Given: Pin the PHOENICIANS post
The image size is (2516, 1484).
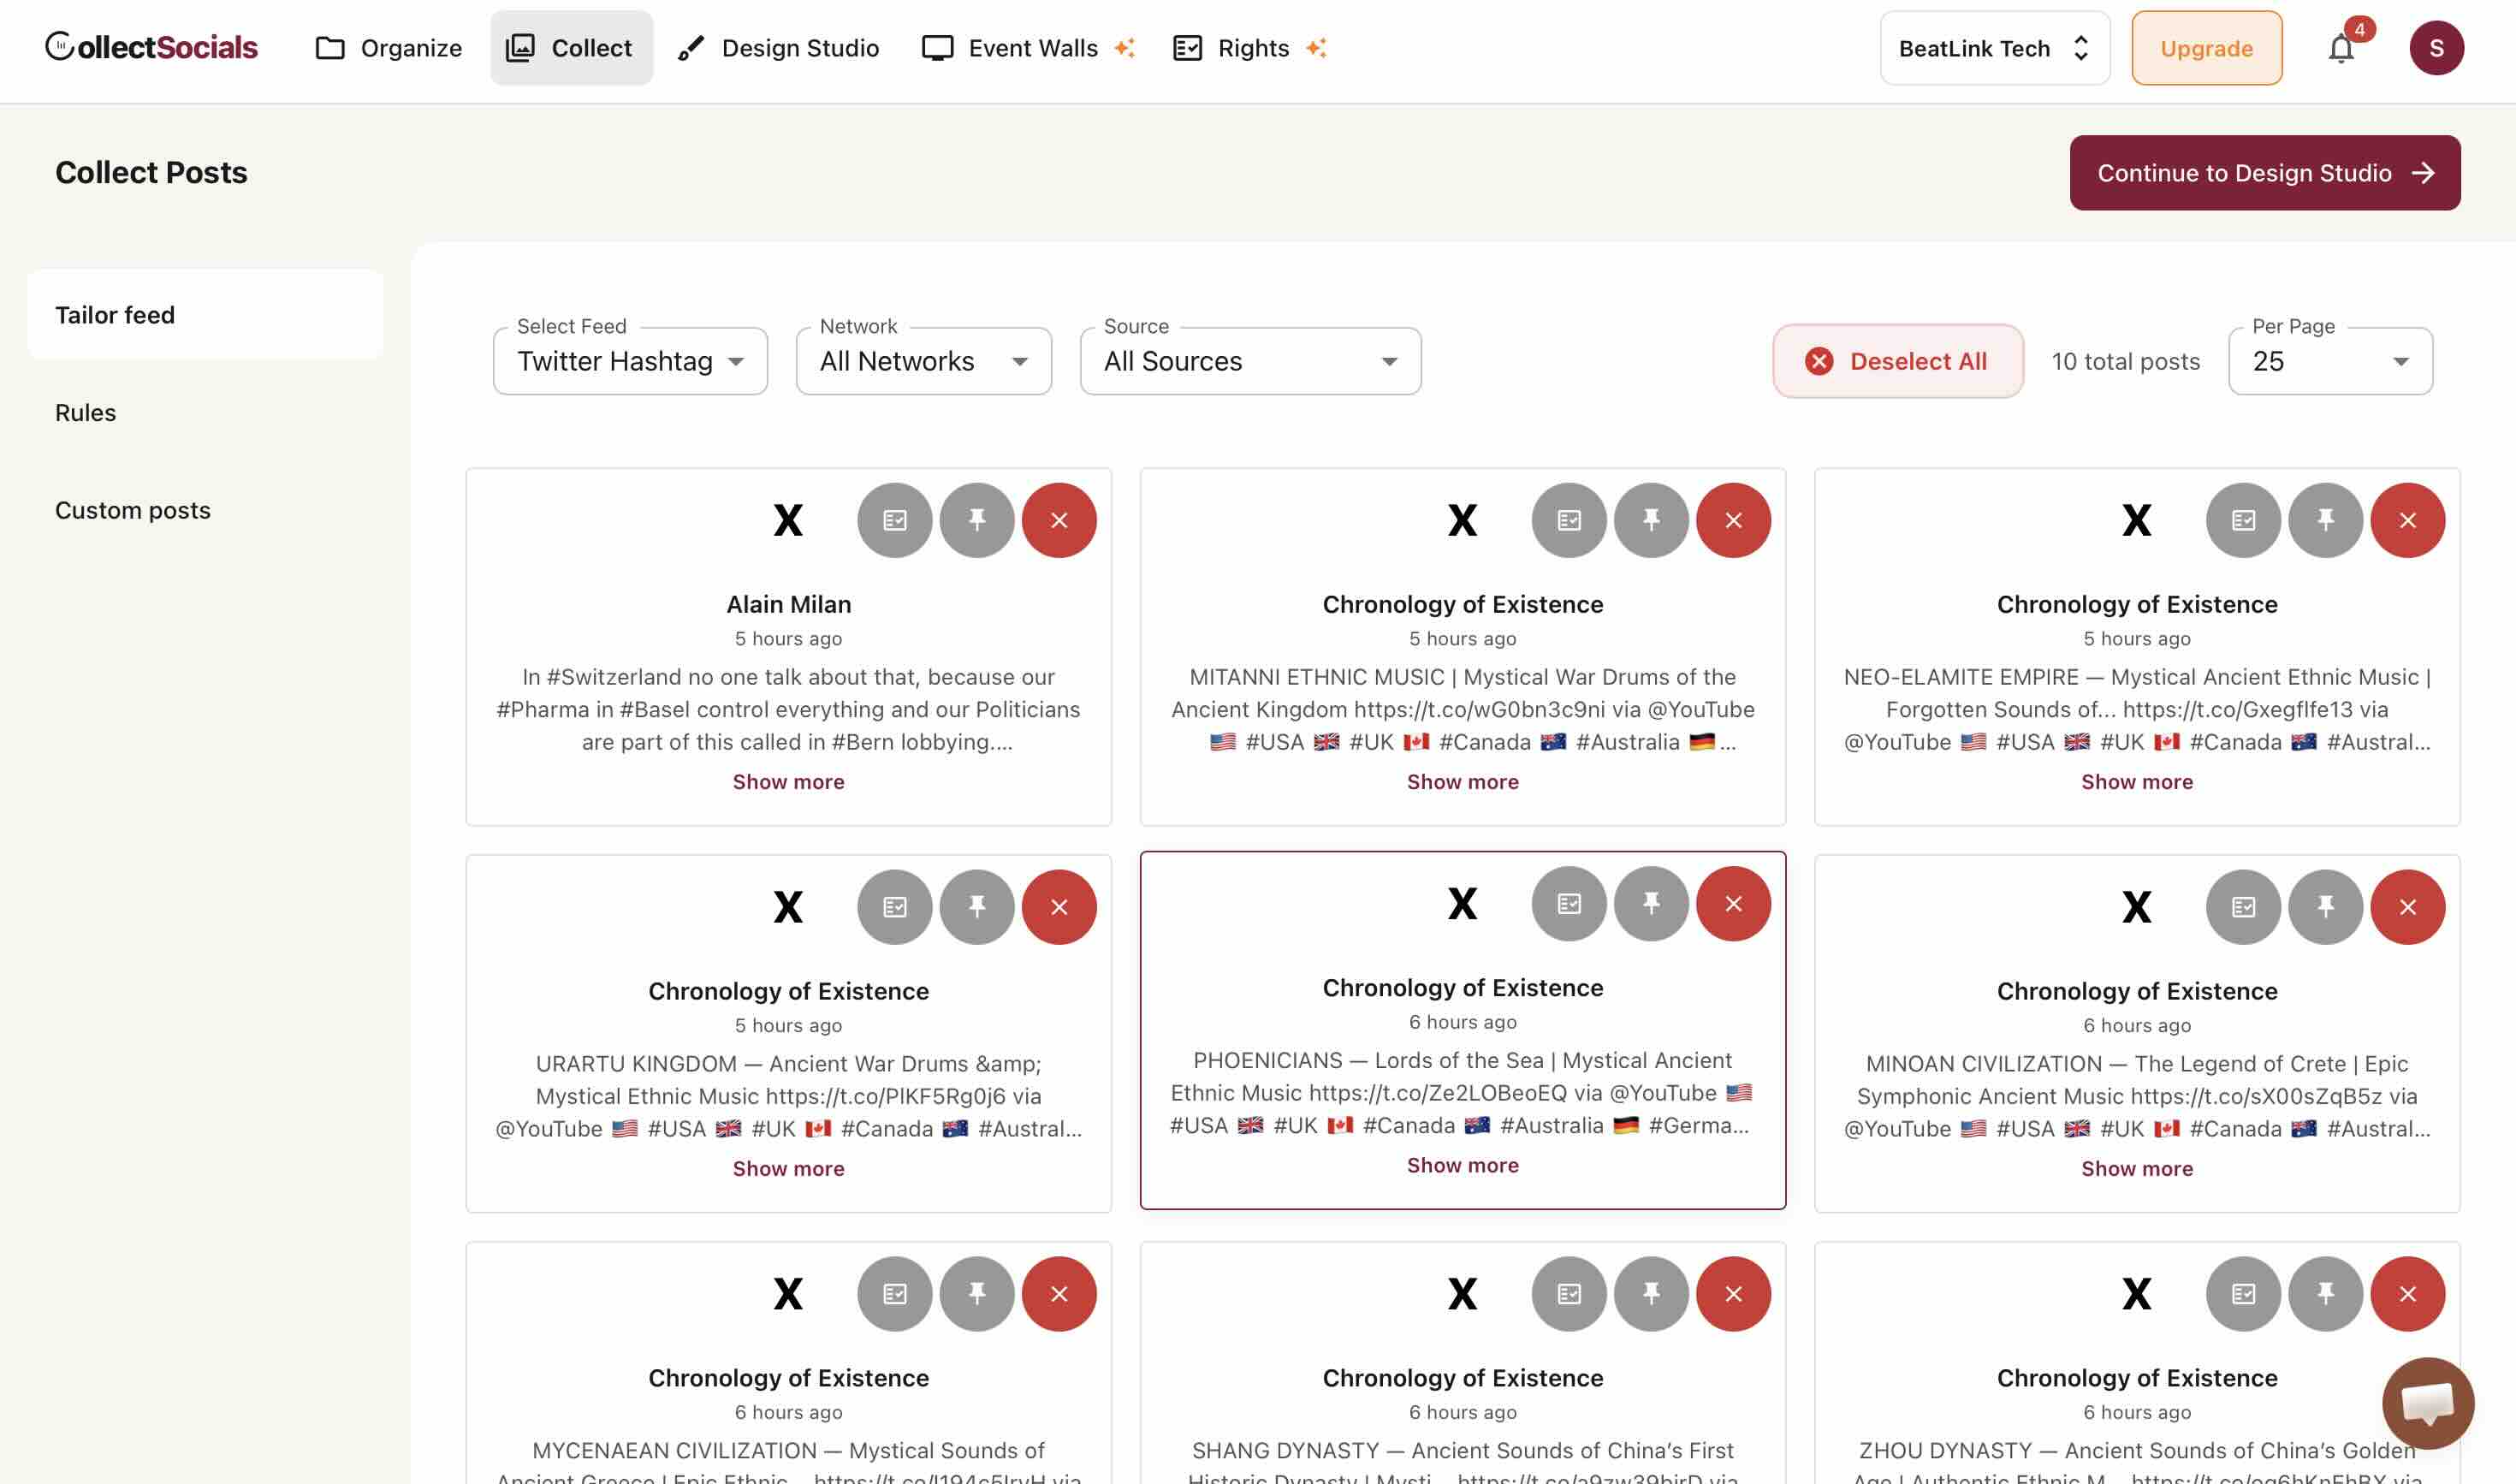Looking at the screenshot, I should click(x=1651, y=904).
